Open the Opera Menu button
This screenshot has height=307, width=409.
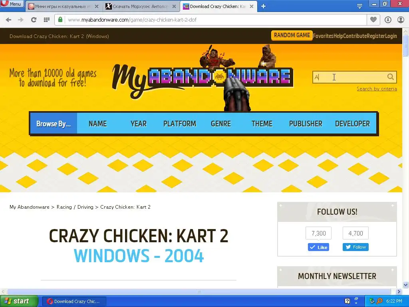coord(12,4)
